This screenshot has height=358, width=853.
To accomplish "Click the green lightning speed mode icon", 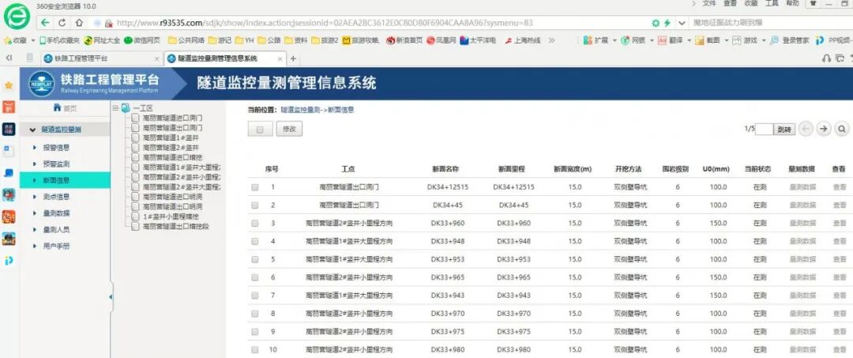I will coord(668,23).
